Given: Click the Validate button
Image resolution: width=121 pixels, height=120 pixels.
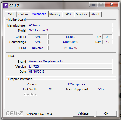Looking at the screenshot, I should click(83, 113).
